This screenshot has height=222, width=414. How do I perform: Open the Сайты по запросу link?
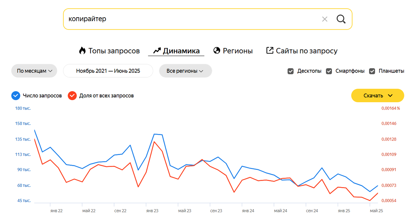(x=306, y=51)
